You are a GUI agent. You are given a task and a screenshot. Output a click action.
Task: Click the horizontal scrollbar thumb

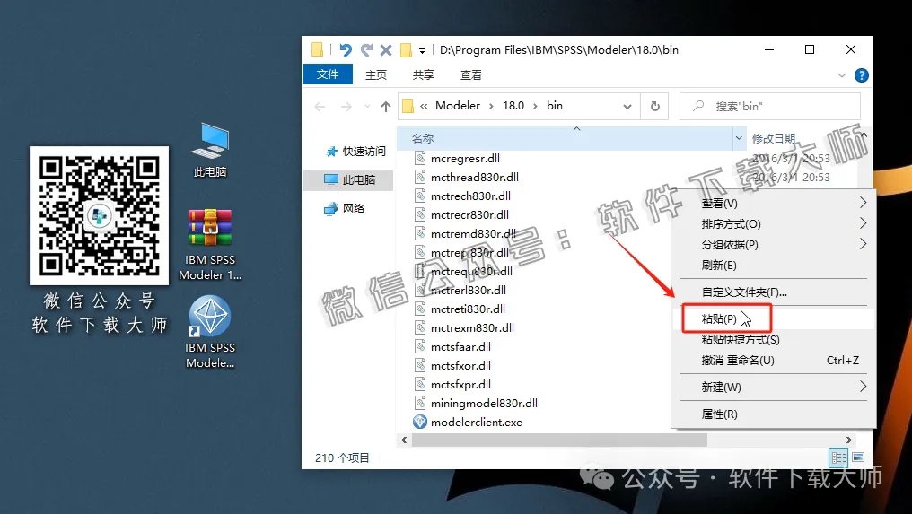click(x=559, y=440)
